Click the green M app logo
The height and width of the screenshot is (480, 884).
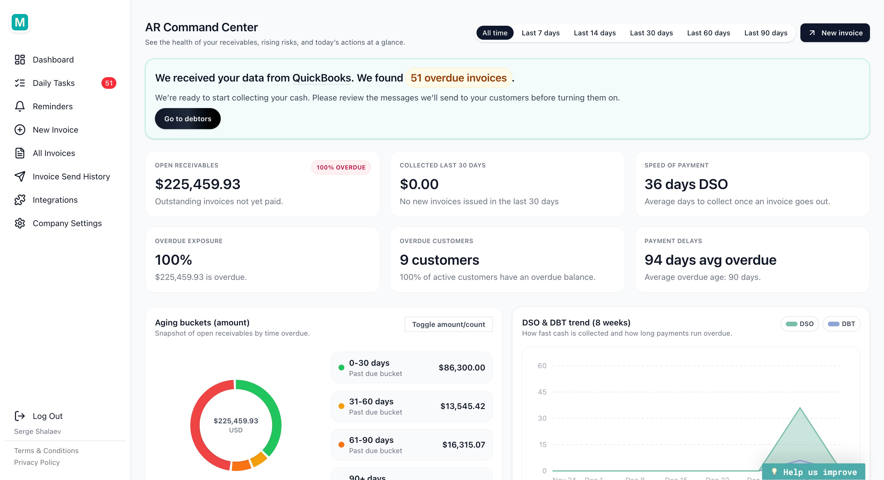click(x=20, y=22)
